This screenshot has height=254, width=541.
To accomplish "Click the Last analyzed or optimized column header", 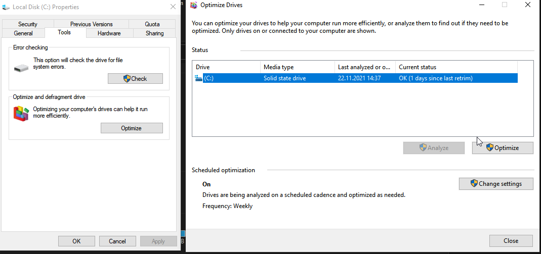I will [x=365, y=67].
